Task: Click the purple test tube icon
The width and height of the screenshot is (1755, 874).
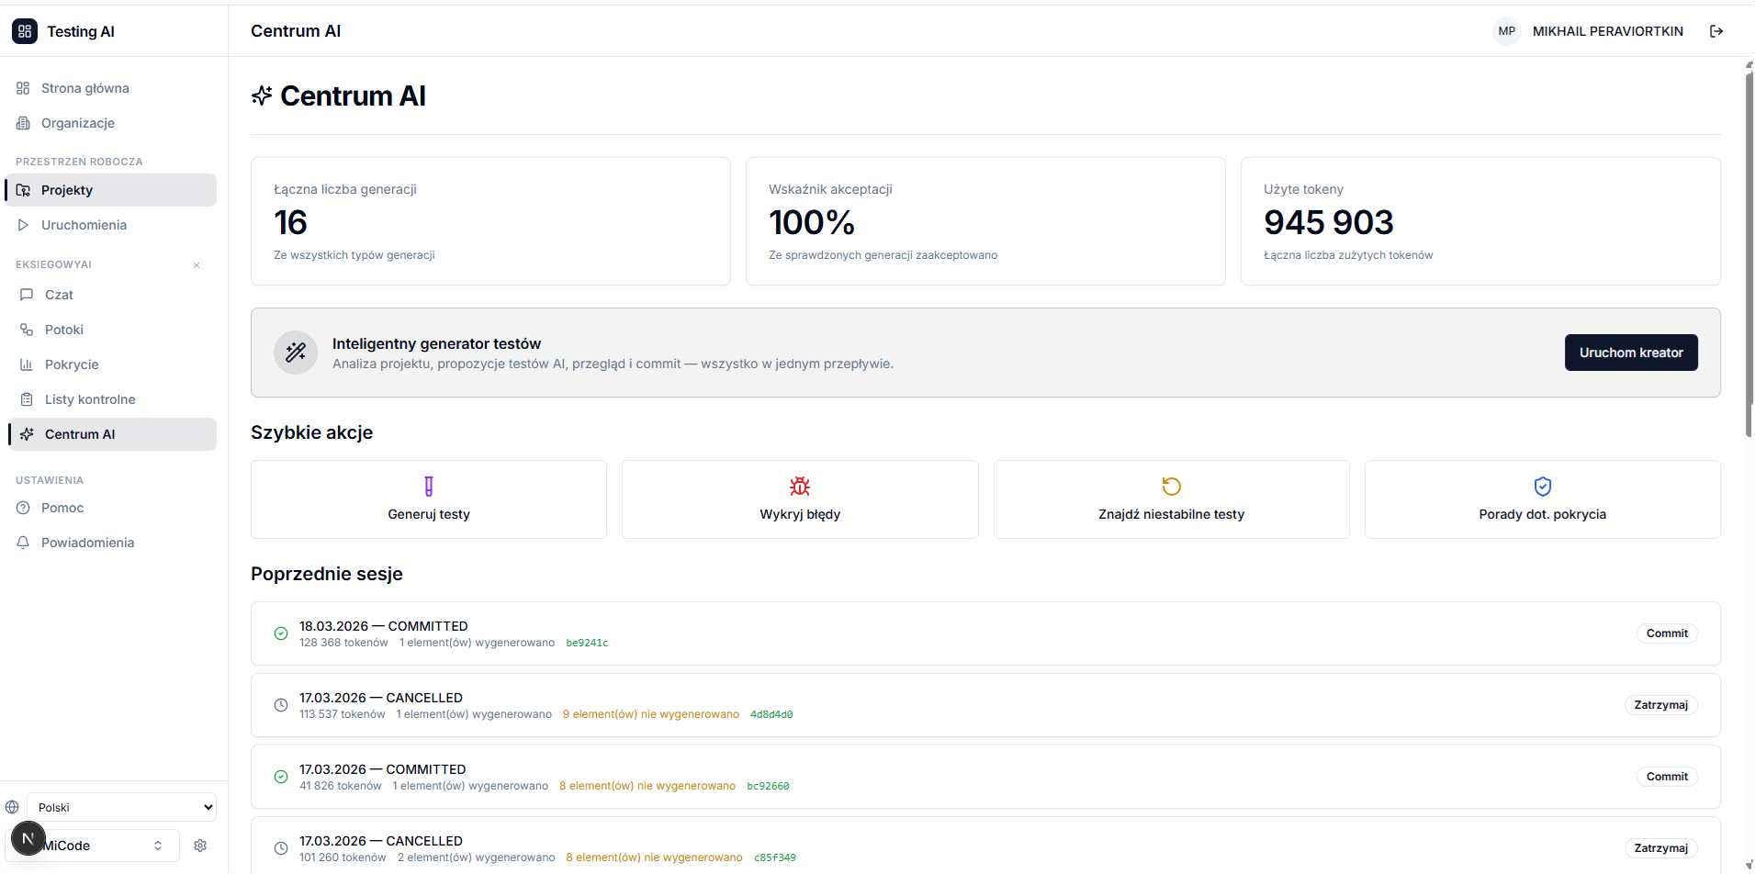Action: (x=429, y=487)
